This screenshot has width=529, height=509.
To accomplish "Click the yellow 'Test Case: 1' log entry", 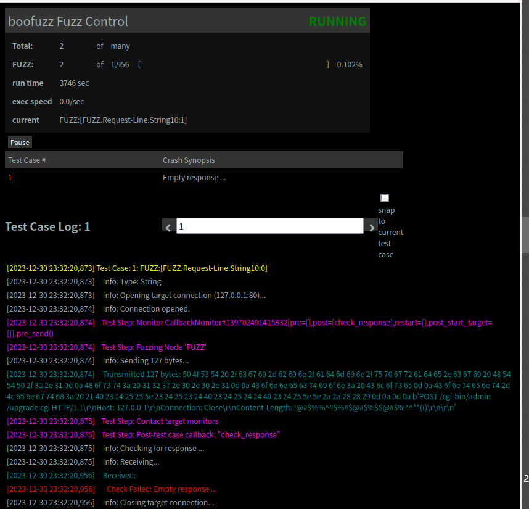I will [x=181, y=268].
